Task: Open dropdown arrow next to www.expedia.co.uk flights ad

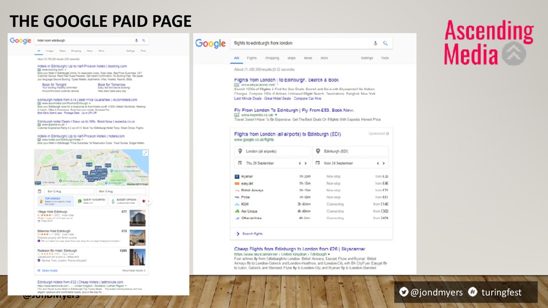Action: 276,115
